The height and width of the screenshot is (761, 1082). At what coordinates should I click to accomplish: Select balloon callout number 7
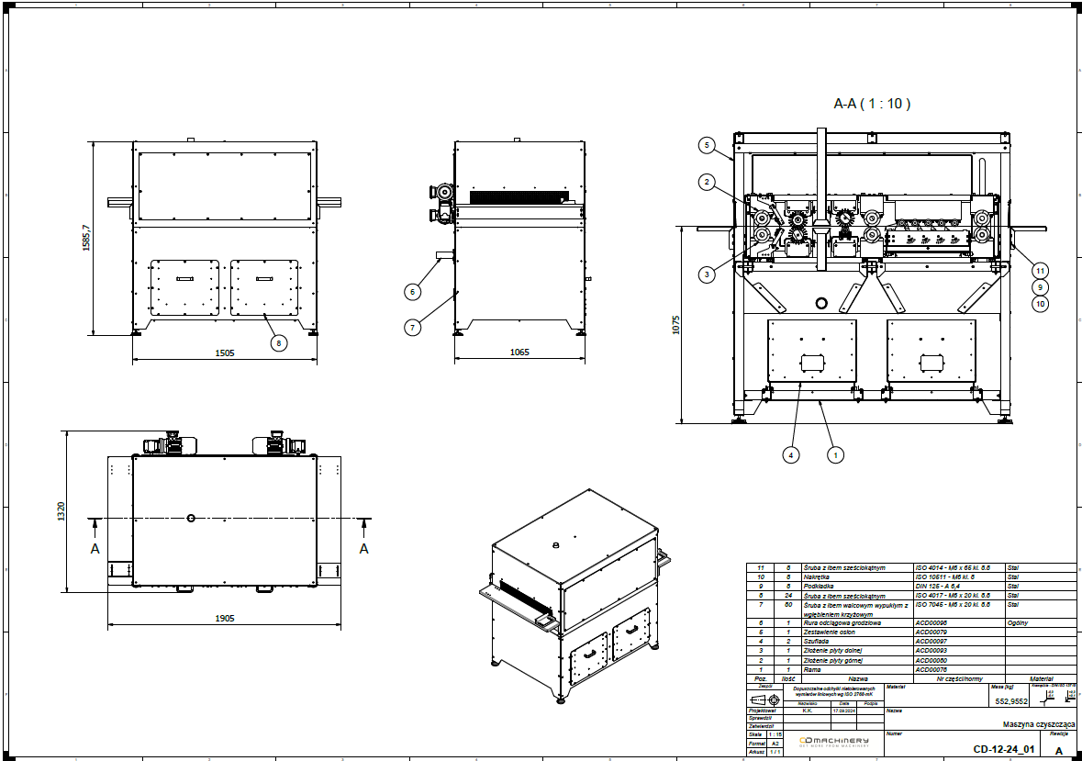(x=412, y=327)
